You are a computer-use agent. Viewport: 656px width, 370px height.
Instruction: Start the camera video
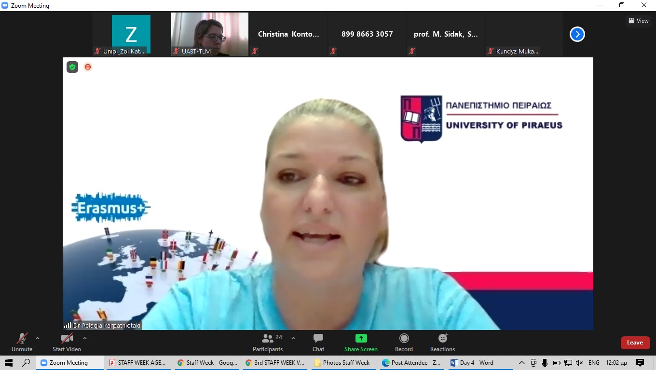[x=67, y=343]
